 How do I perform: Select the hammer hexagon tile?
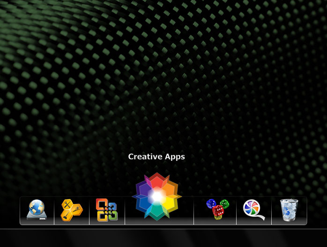click(x=66, y=216)
